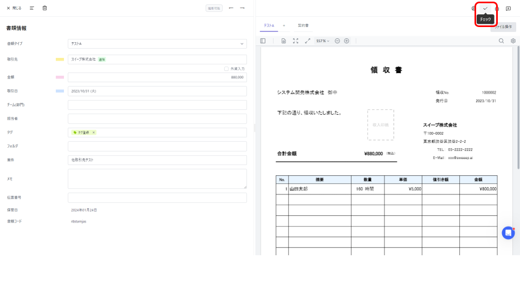Screen dimensions: 520x292
Task: Go to next document with right arrow
Action: 243,8
